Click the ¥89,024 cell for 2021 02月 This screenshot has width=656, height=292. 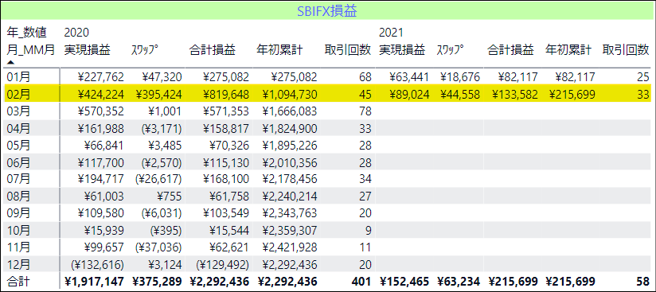tap(409, 95)
